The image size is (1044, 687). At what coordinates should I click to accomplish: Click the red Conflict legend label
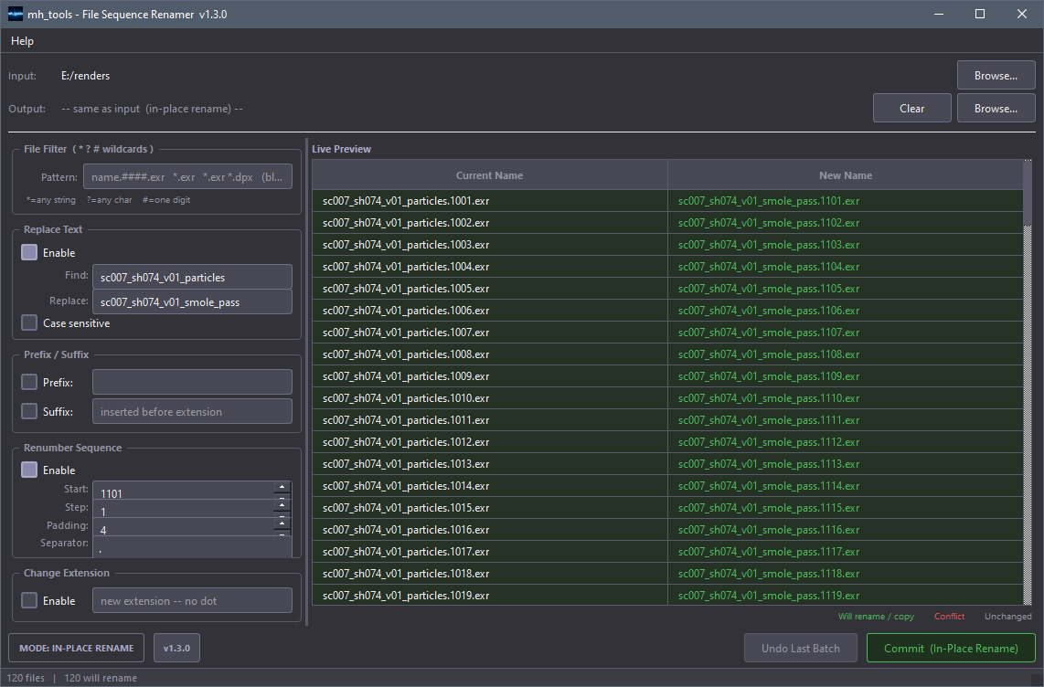coord(950,617)
